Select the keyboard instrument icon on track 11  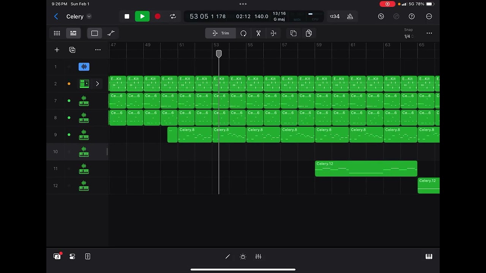point(84,169)
